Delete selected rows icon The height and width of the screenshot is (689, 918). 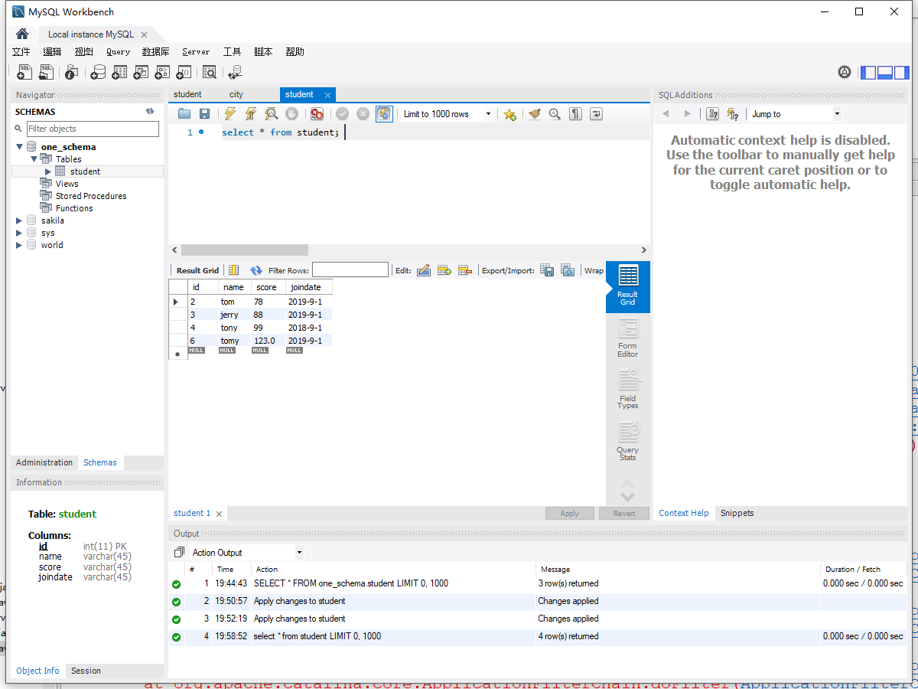464,270
